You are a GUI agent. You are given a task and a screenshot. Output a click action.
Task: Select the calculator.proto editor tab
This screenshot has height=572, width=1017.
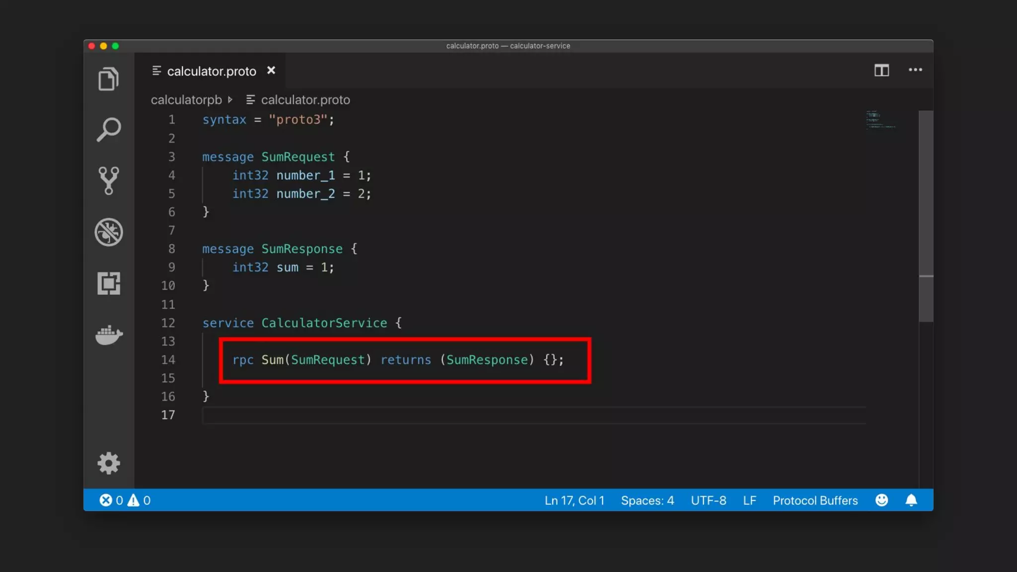(x=211, y=71)
